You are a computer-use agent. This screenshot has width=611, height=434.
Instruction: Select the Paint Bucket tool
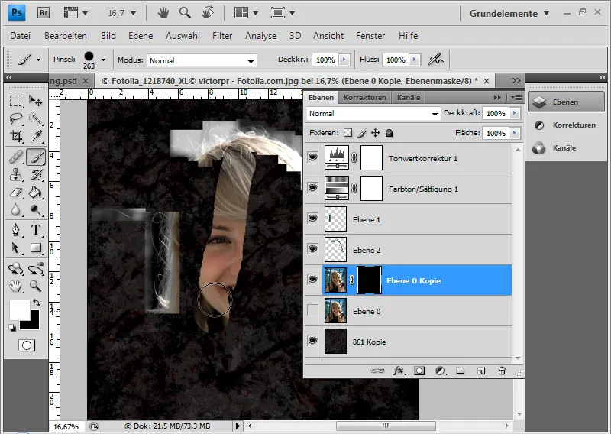tap(36, 192)
